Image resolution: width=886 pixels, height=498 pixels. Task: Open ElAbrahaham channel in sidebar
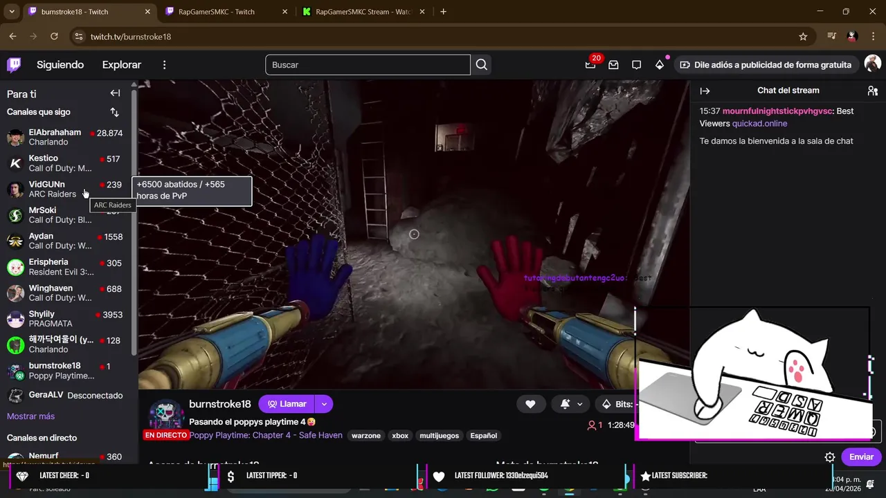point(64,137)
